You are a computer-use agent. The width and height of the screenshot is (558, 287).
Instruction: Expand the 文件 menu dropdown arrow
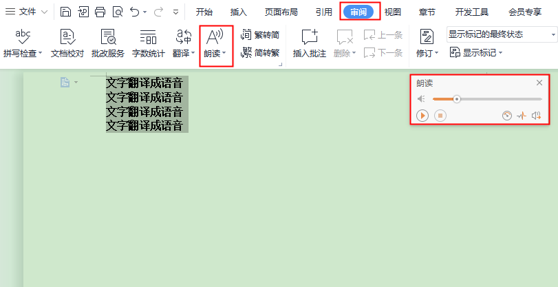coord(45,12)
